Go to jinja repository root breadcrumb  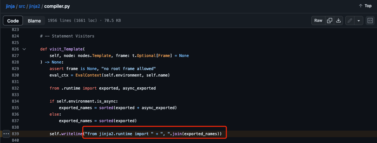click(10, 6)
